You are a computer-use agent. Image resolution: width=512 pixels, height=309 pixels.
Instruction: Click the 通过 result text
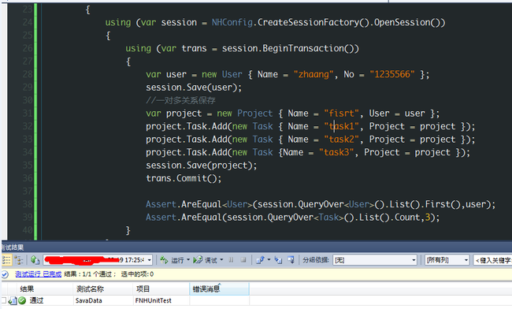(x=36, y=300)
